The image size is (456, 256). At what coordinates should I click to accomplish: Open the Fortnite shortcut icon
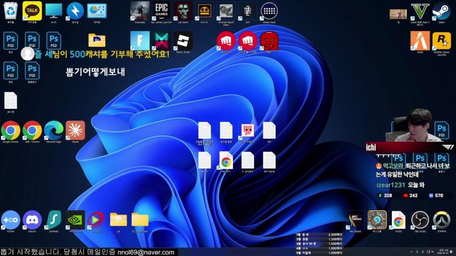[140, 40]
